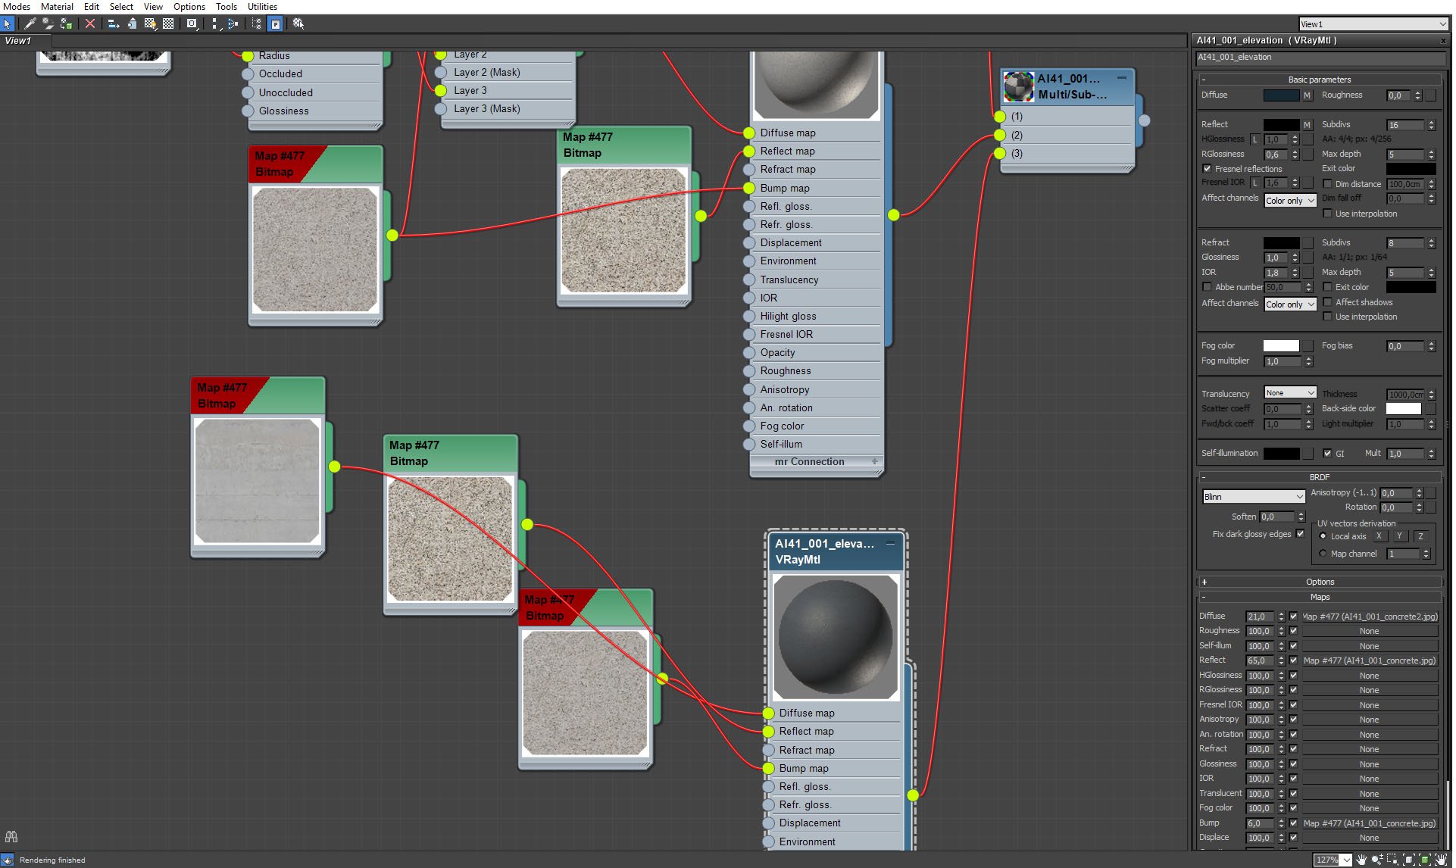Open the Translucency None dropdown
Viewport: 1456px width, 868px height.
click(1290, 392)
